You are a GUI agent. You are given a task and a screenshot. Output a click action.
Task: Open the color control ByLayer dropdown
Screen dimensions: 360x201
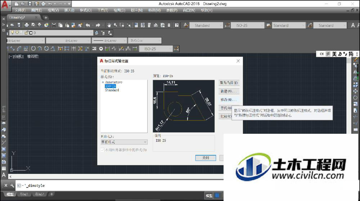click(26, 41)
